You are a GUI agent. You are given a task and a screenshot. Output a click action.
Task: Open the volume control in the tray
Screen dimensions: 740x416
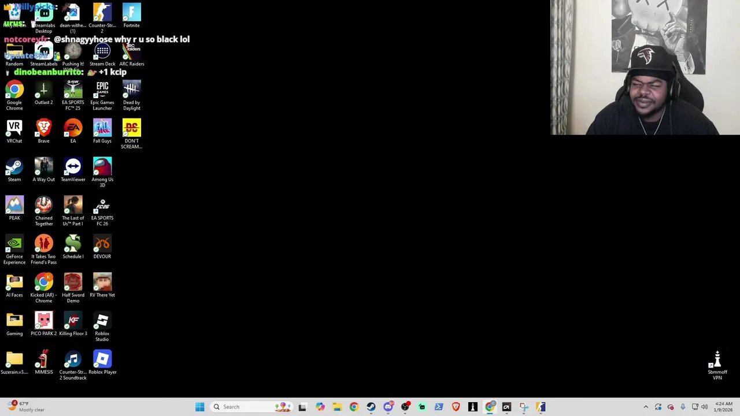[704, 407]
